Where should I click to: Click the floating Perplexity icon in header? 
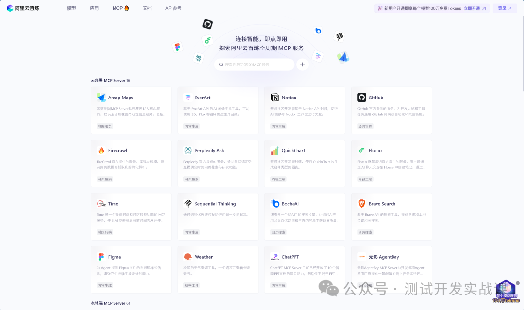(198, 58)
